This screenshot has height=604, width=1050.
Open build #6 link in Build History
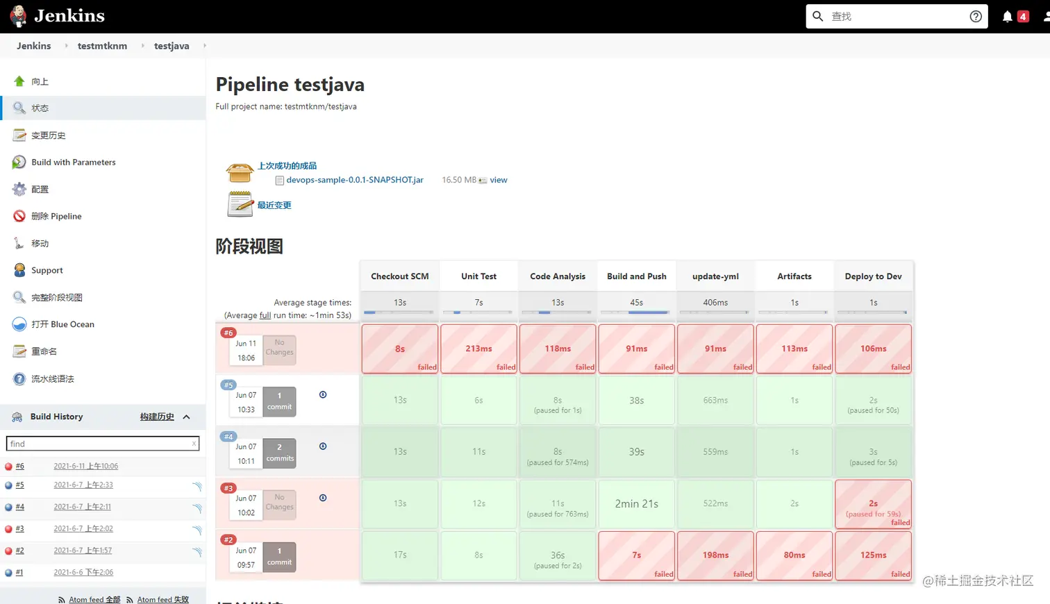20,467
